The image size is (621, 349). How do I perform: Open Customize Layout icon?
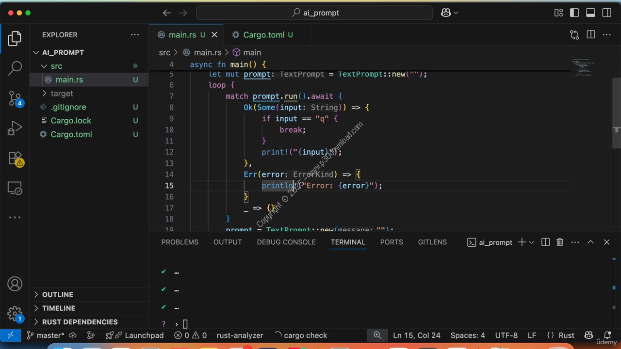tap(558, 13)
